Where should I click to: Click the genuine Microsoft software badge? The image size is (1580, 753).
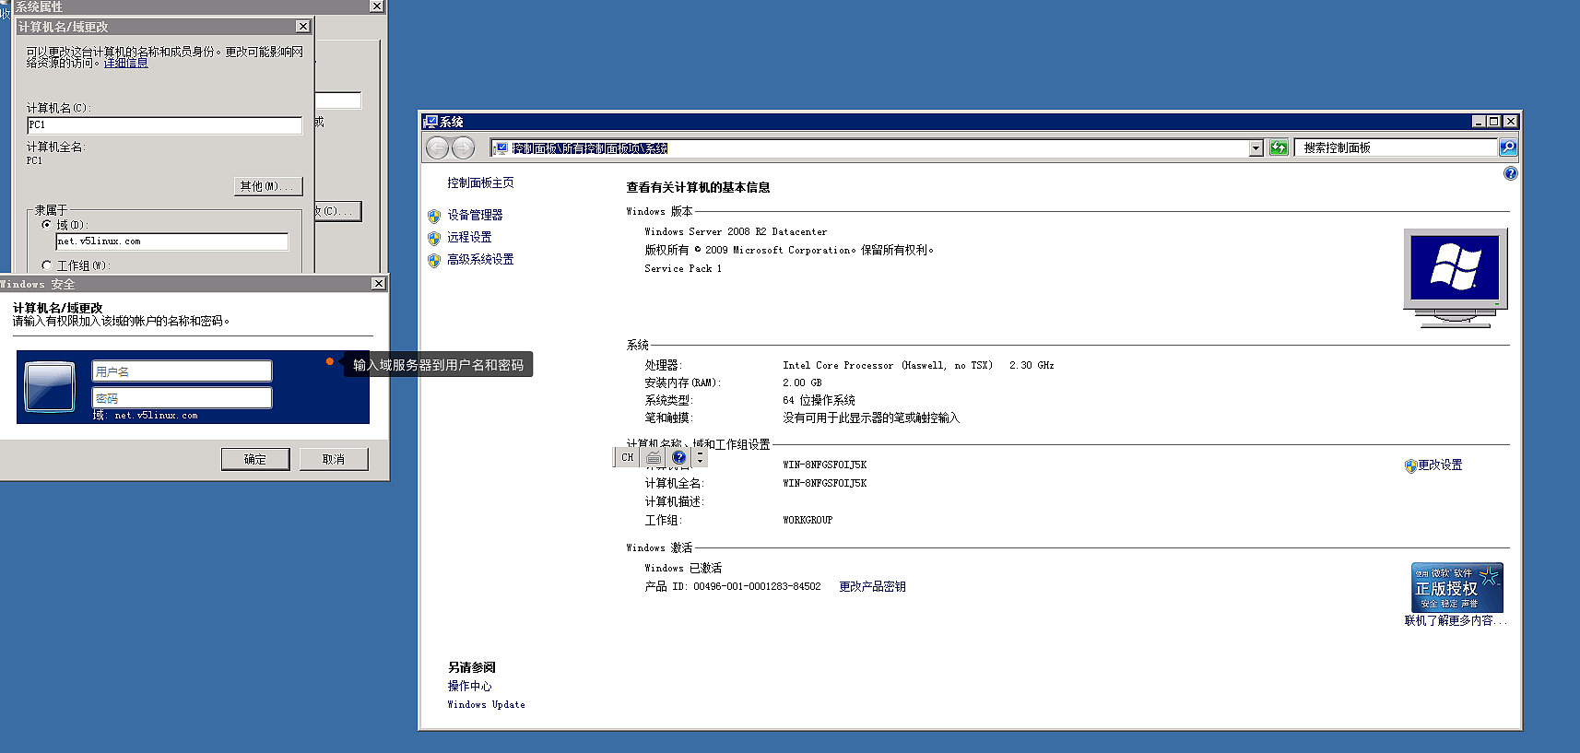[x=1456, y=588]
